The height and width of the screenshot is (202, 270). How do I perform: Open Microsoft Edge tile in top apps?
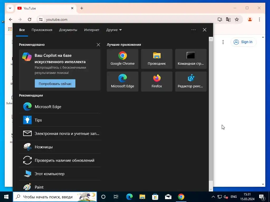tap(122, 82)
